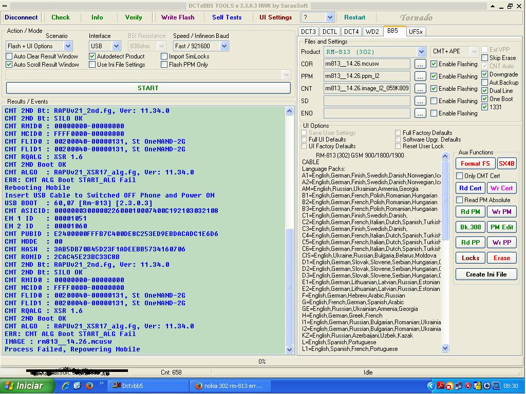Click the Write Flash button
The height and width of the screenshot is (394, 526).
pos(178,17)
